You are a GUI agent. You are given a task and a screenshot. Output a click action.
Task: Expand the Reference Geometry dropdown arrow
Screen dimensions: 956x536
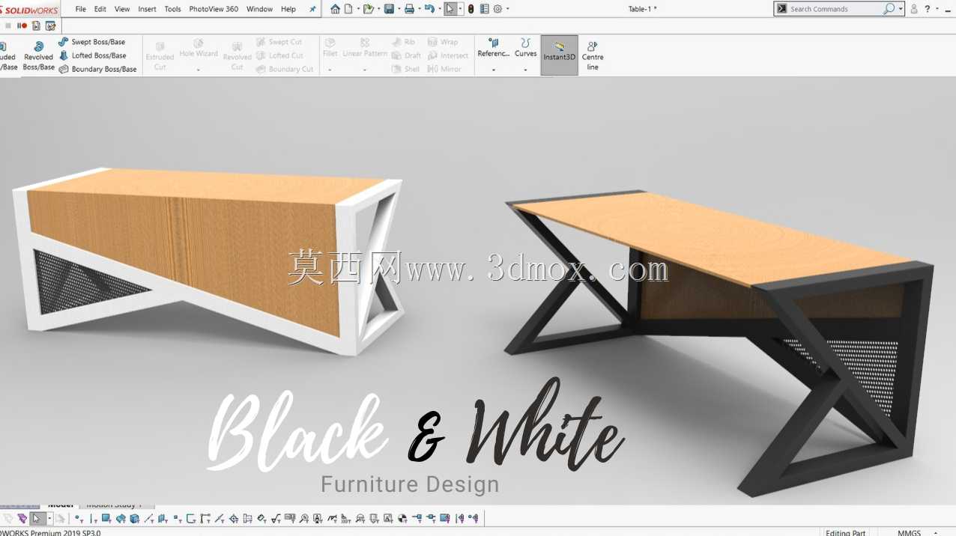point(494,70)
